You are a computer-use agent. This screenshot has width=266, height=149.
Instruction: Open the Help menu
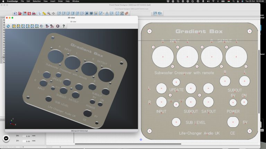pyautogui.click(x=68, y=1)
